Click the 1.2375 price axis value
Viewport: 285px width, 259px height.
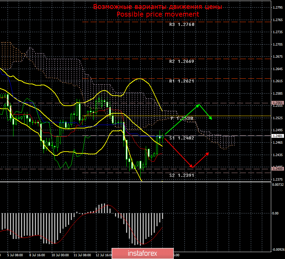pos(278,179)
